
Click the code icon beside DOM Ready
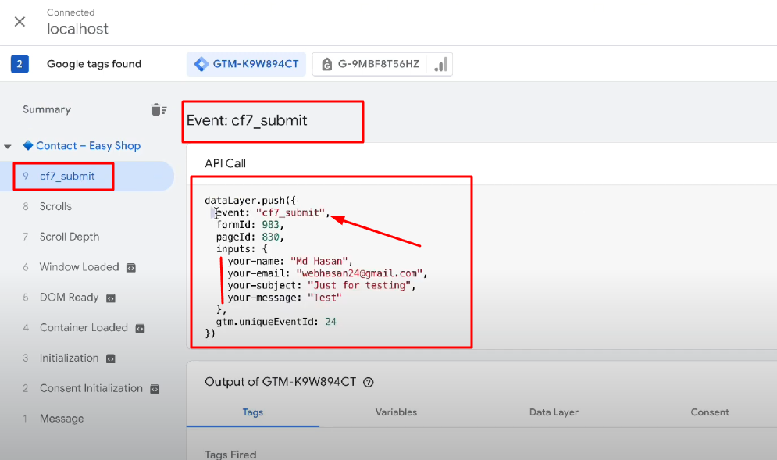point(111,298)
